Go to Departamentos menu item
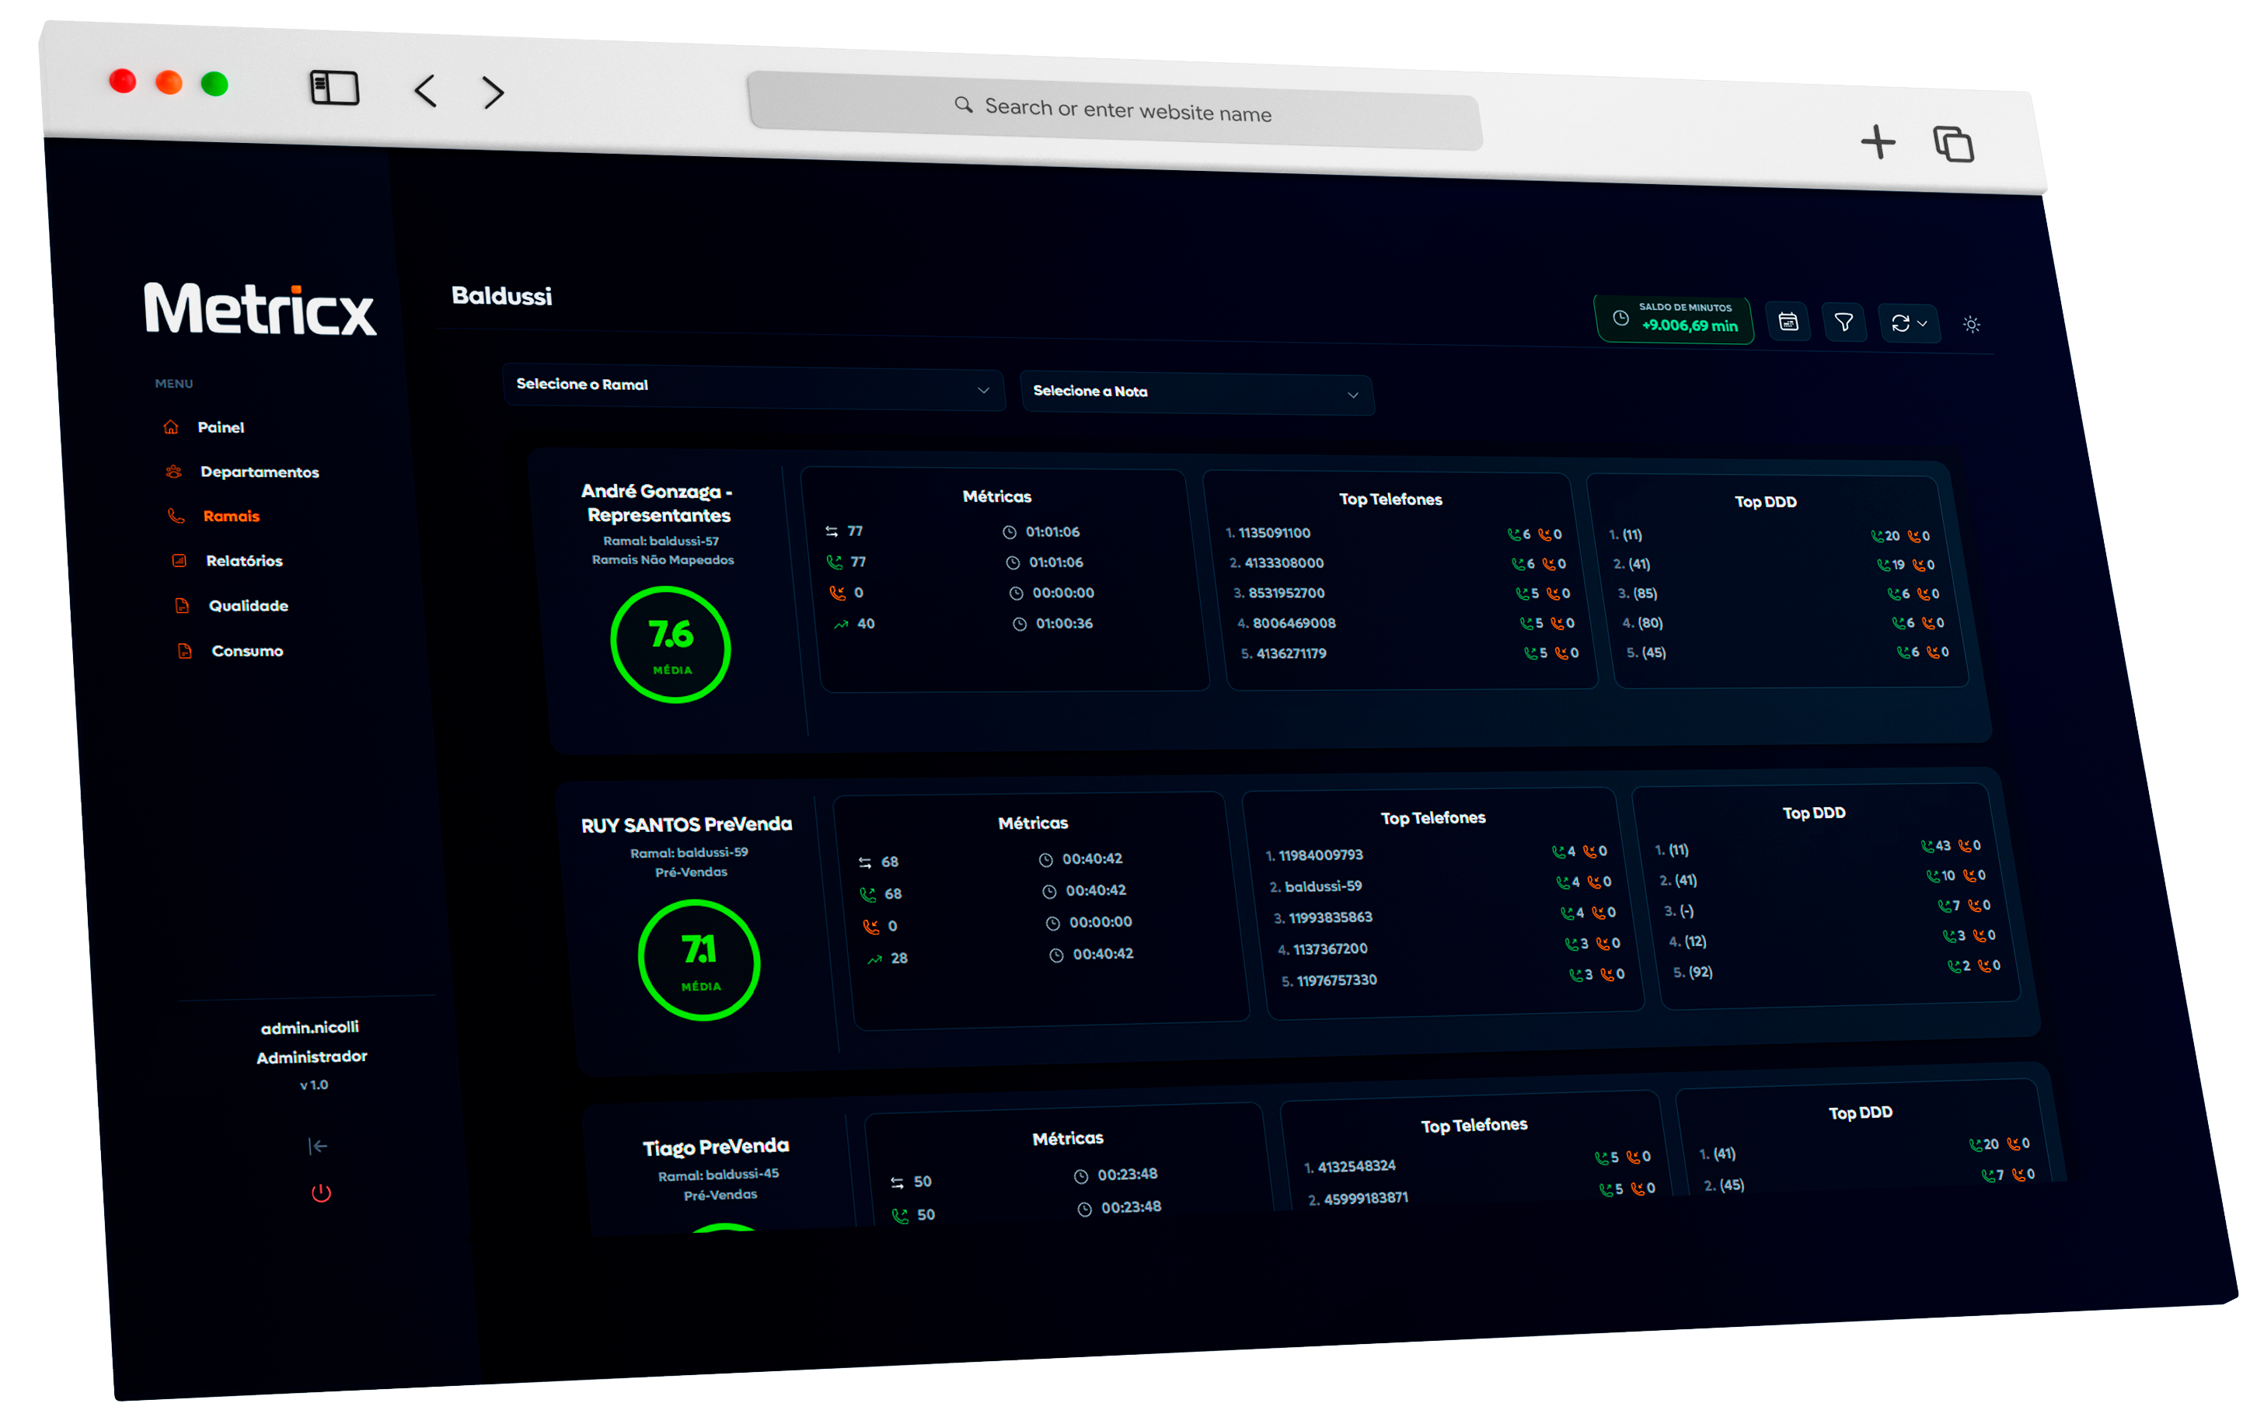The width and height of the screenshot is (2257, 1417). tap(259, 472)
